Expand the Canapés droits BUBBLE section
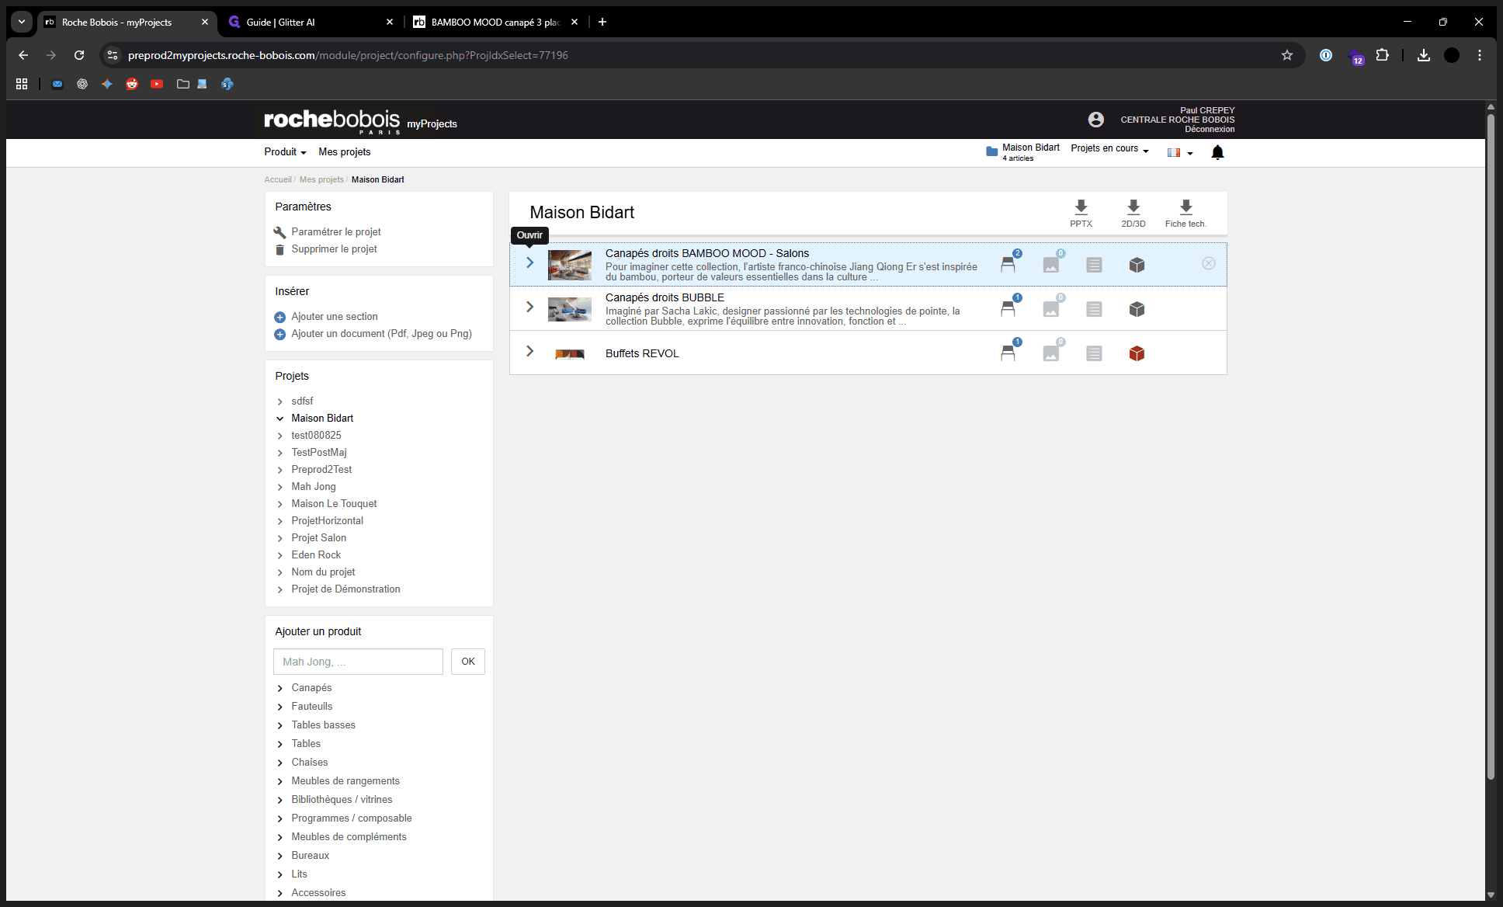The image size is (1503, 907). coord(529,307)
